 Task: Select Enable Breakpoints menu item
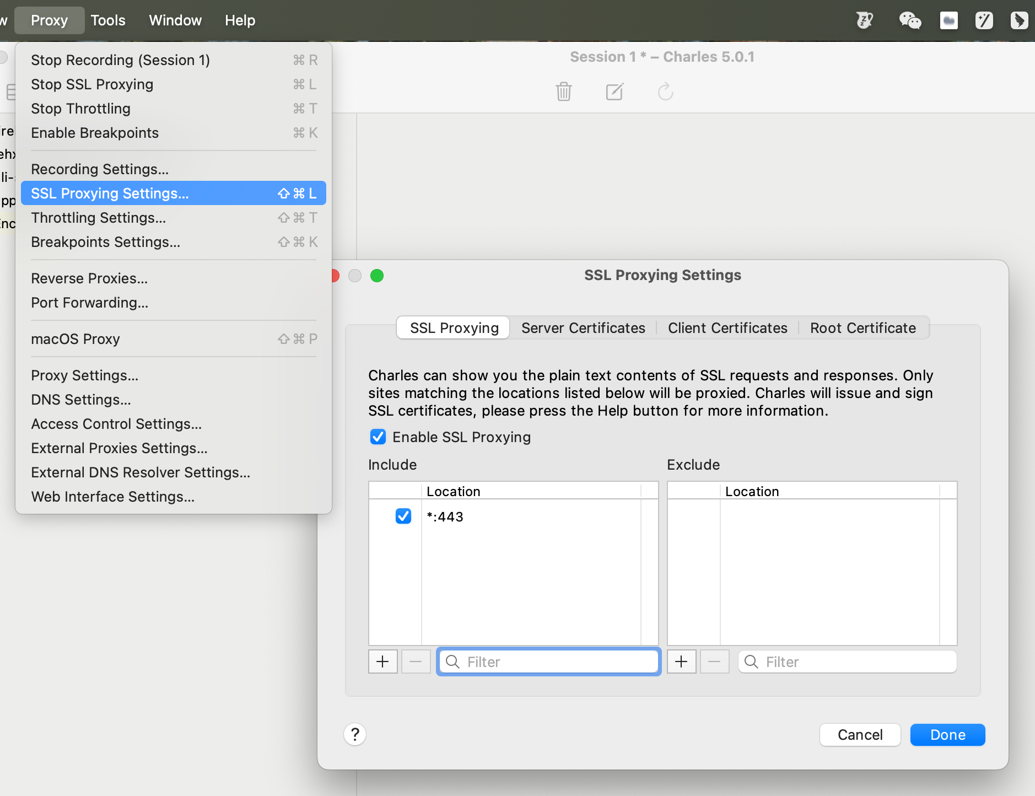coord(174,133)
